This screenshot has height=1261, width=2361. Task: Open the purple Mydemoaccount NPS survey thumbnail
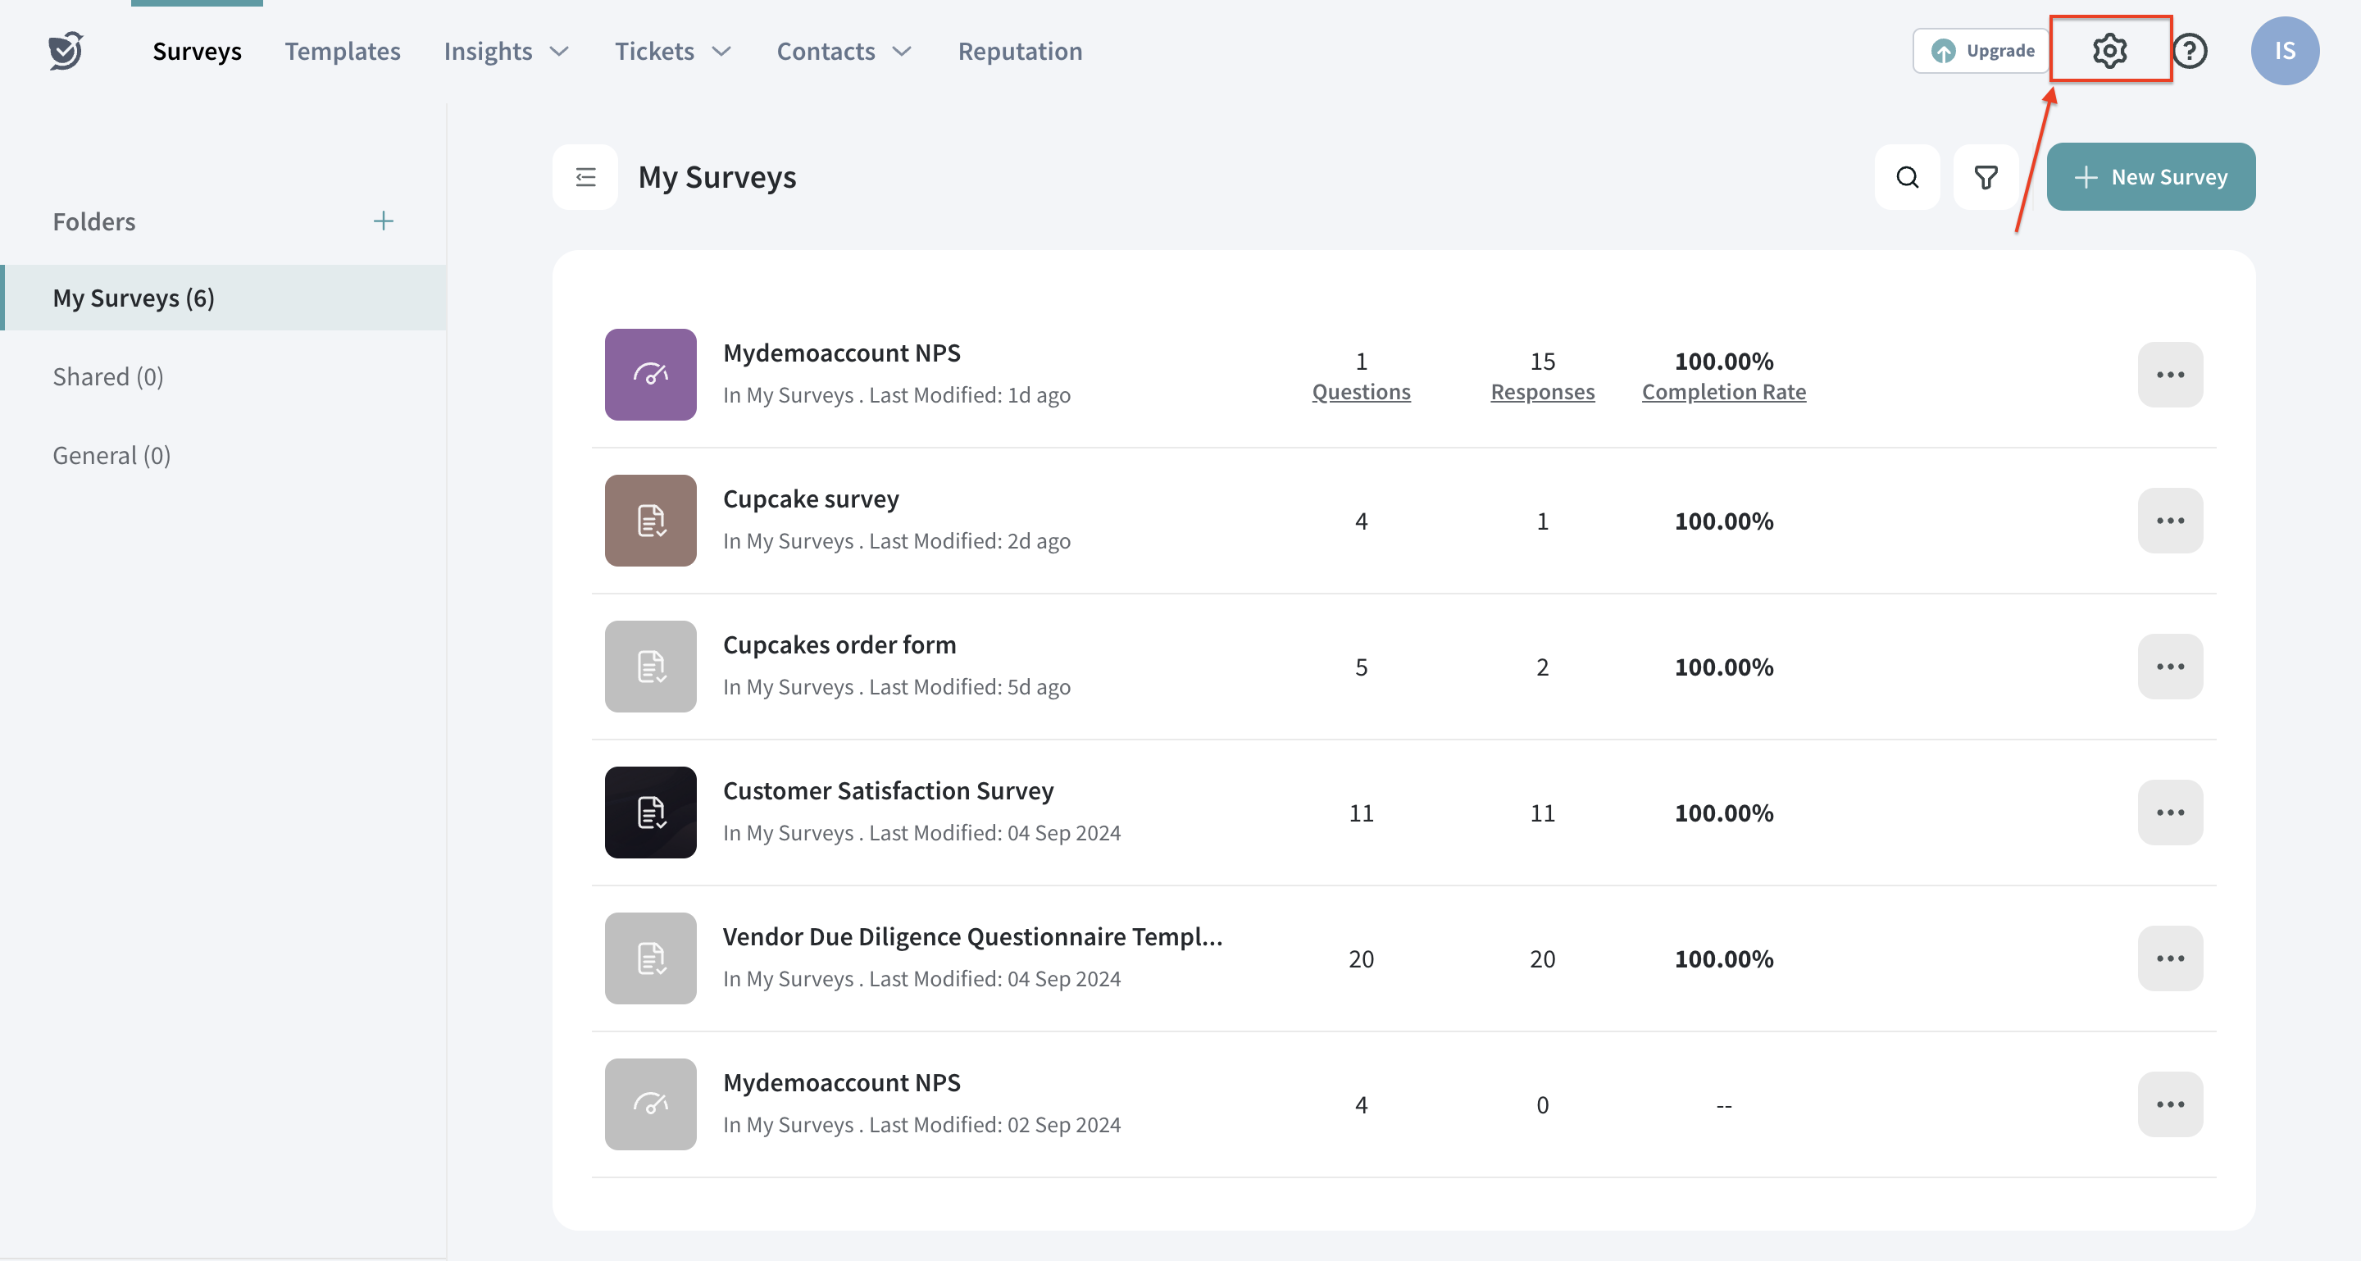pyautogui.click(x=650, y=375)
